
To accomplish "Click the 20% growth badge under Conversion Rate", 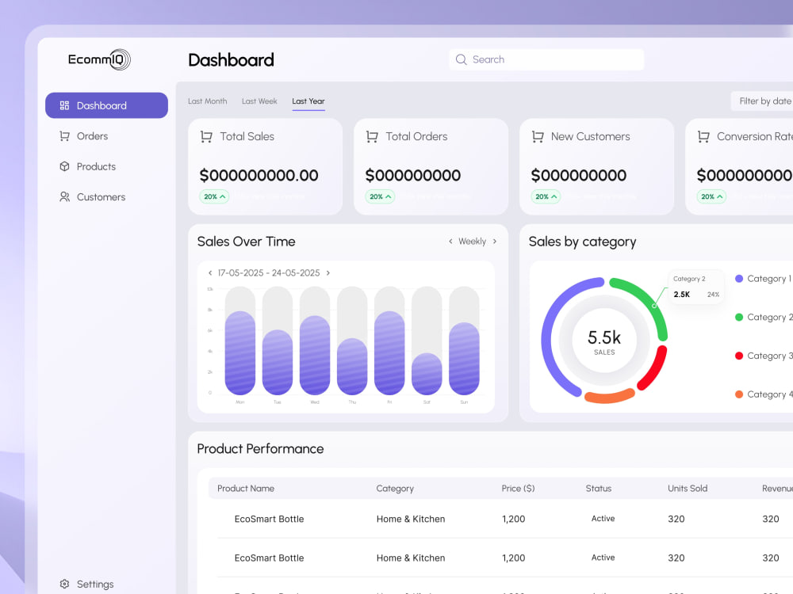I will point(711,196).
